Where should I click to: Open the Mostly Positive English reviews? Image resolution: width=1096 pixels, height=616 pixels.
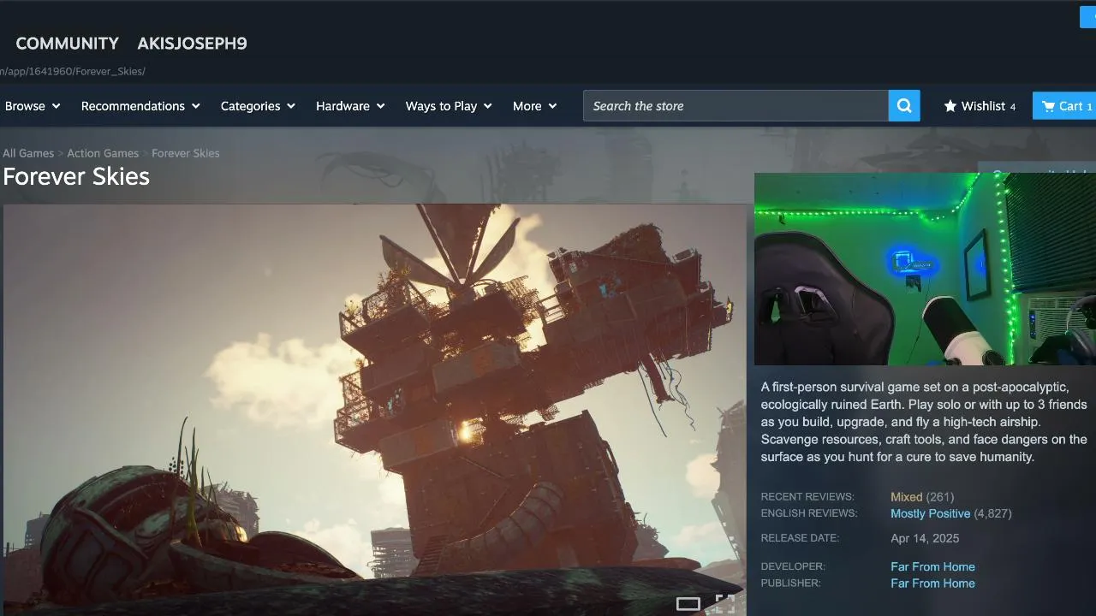930,514
